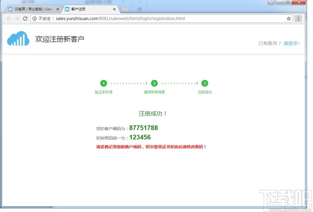The height and width of the screenshot is (212, 313).
Task: Click the red password change warning text
Action: tap(151, 147)
